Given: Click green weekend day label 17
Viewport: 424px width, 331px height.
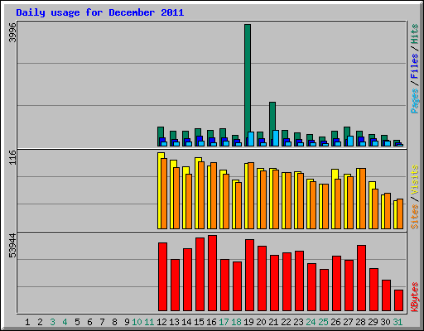Looking at the screenshot, I should [x=224, y=322].
